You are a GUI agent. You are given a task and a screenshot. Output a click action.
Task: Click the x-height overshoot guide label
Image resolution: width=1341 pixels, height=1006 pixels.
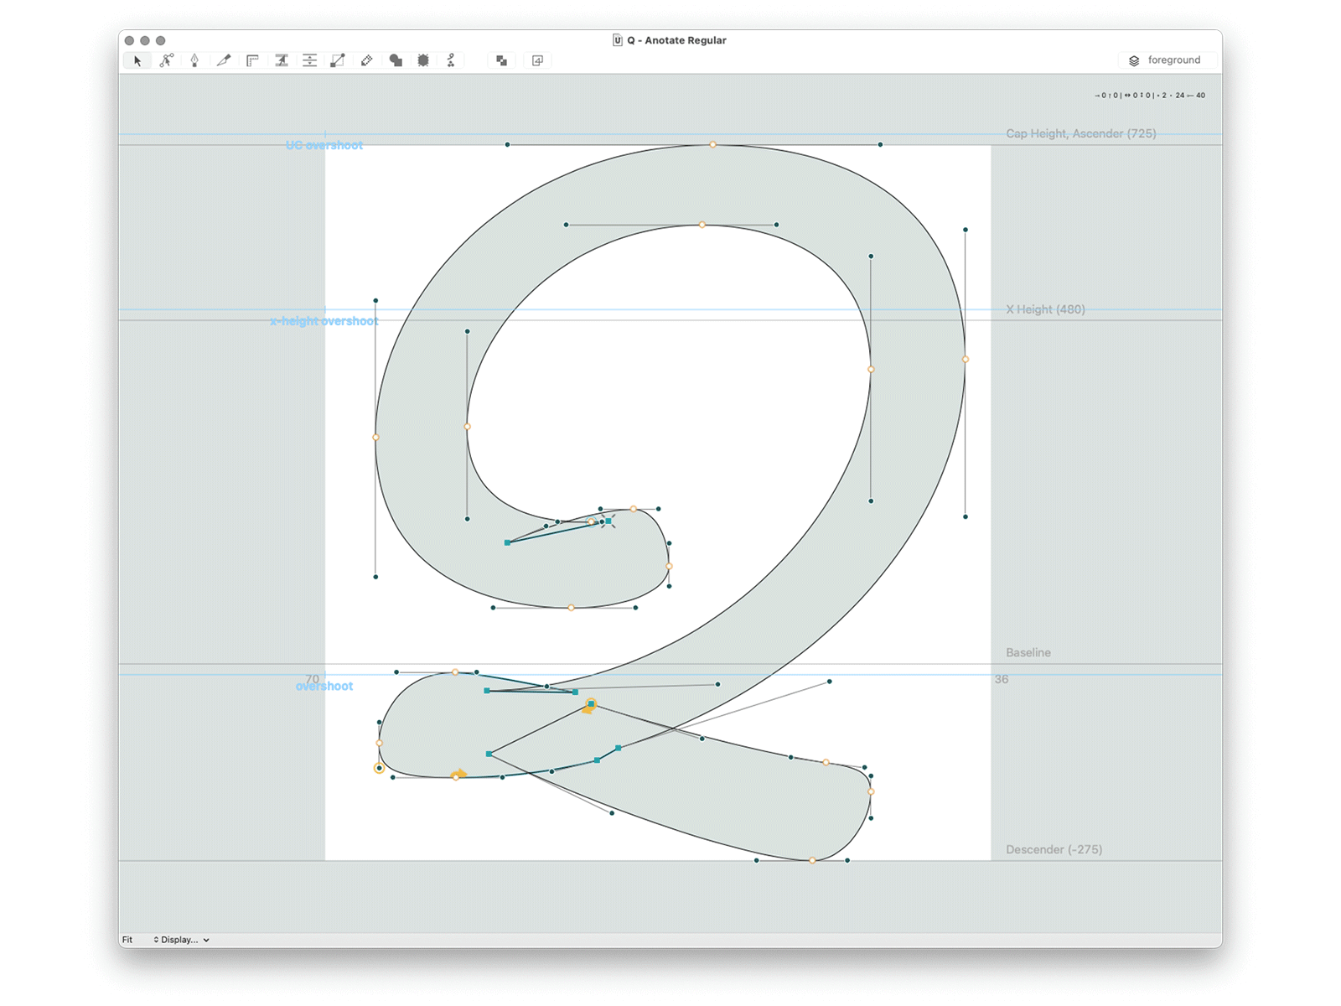[x=325, y=320]
